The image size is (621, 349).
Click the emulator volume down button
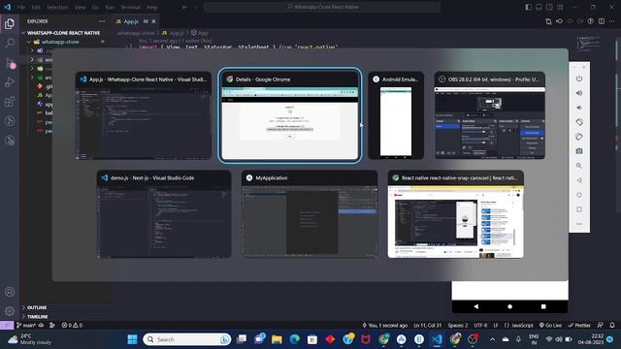click(579, 108)
